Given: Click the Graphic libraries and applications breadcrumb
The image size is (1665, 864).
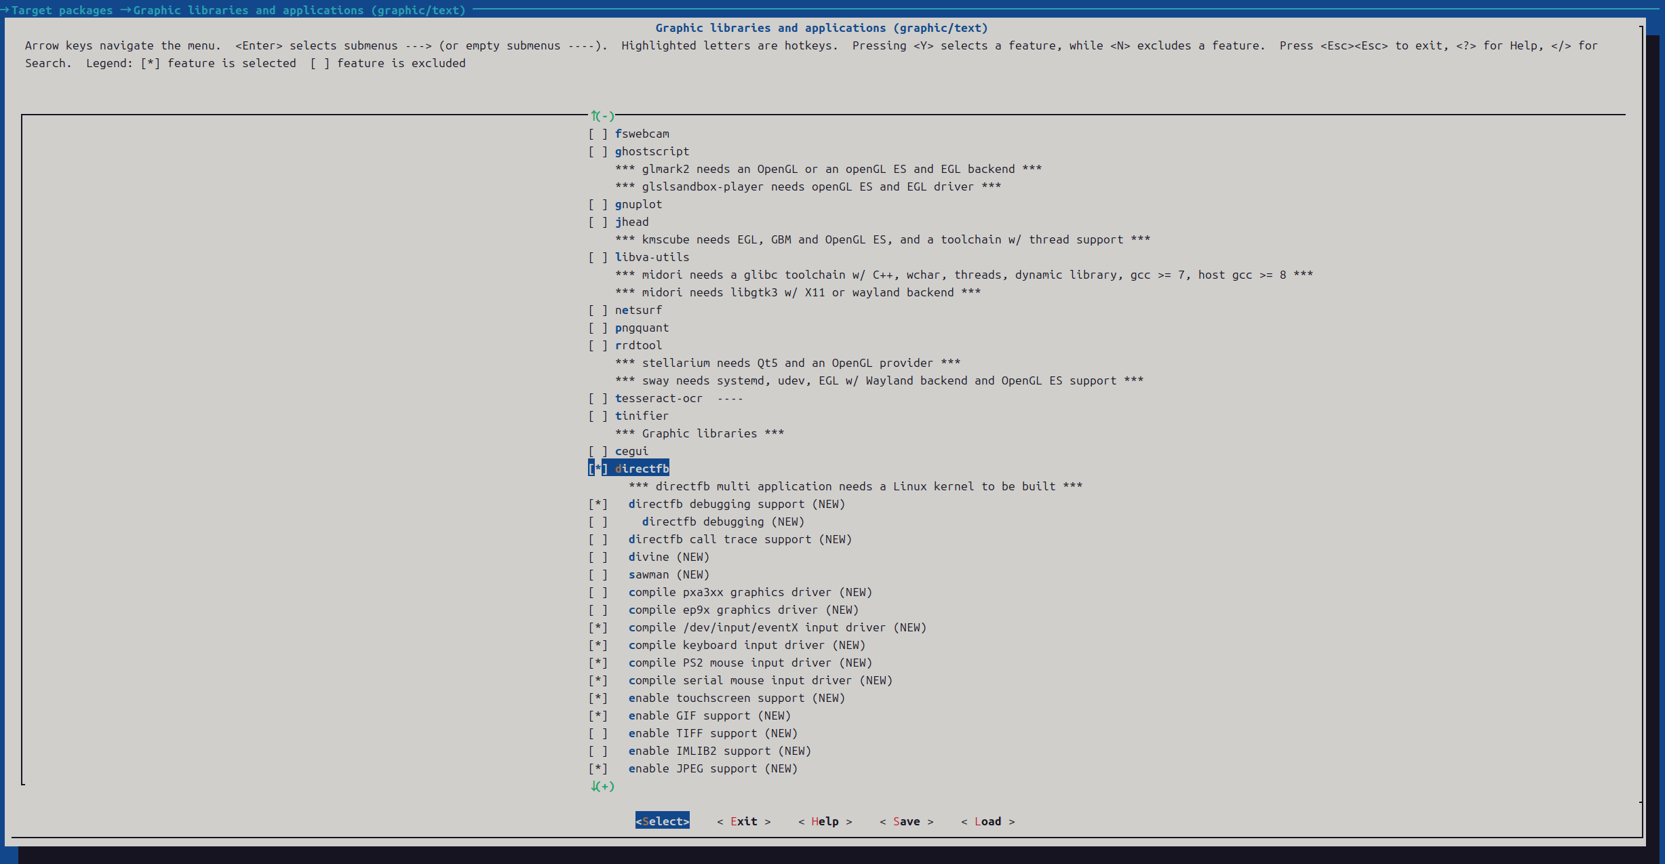Looking at the screenshot, I should pyautogui.click(x=299, y=10).
